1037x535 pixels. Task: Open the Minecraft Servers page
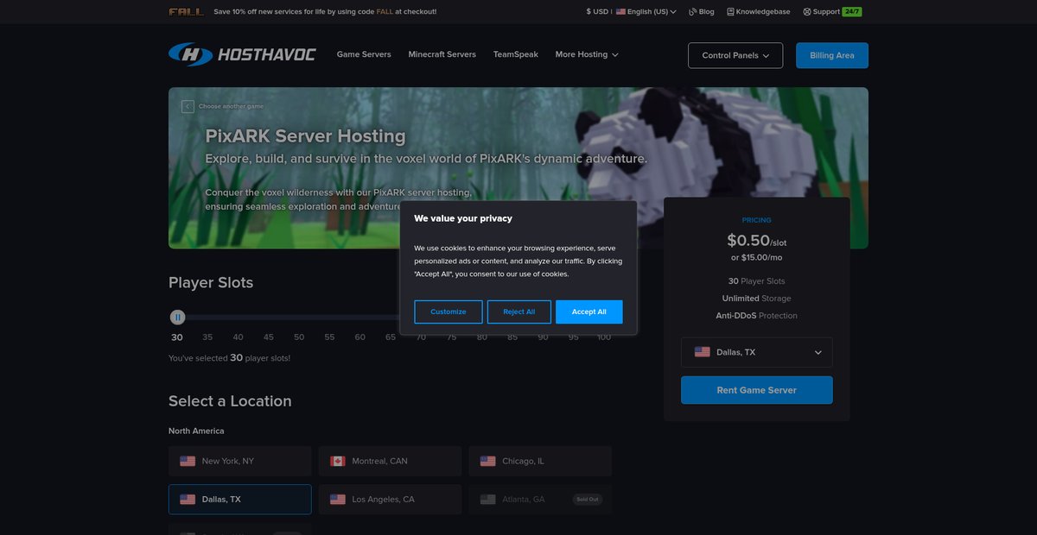[442, 54]
